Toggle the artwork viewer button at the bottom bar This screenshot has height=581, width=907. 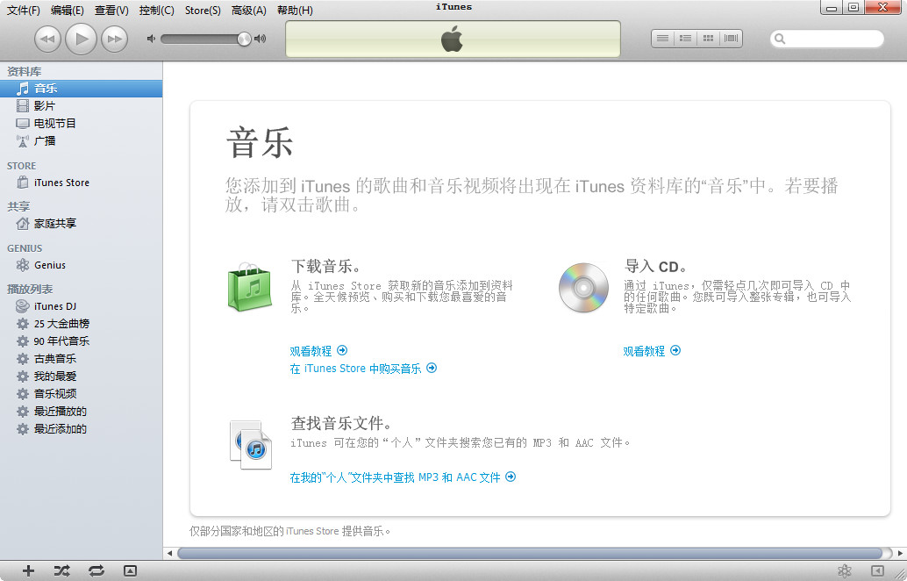coord(130,571)
